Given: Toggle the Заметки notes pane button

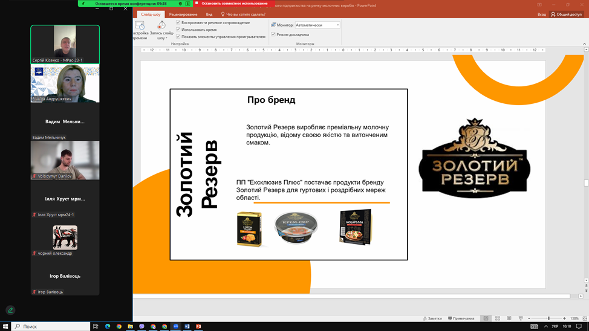Looking at the screenshot, I should [x=432, y=318].
